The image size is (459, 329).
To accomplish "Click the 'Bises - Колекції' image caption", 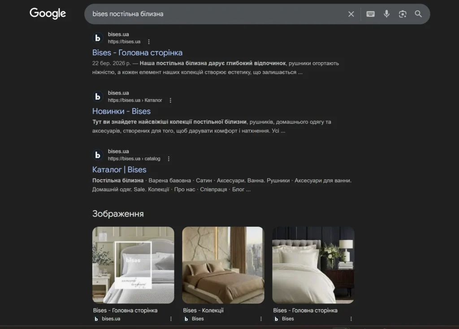I will 203,310.
